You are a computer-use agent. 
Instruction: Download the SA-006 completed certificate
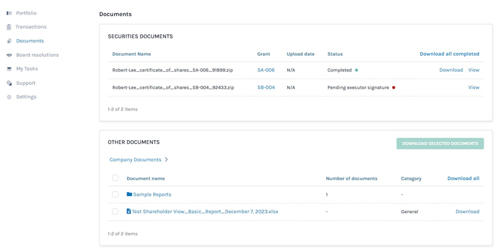[x=451, y=70]
